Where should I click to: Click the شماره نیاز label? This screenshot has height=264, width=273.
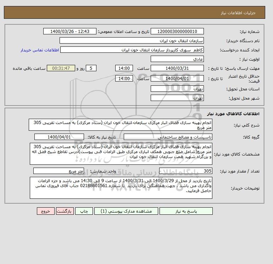tap(250, 32)
